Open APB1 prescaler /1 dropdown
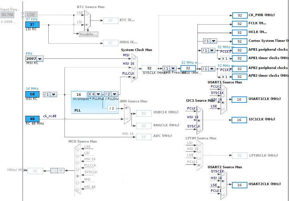This screenshot has width=289, height=201. coord(212,50)
